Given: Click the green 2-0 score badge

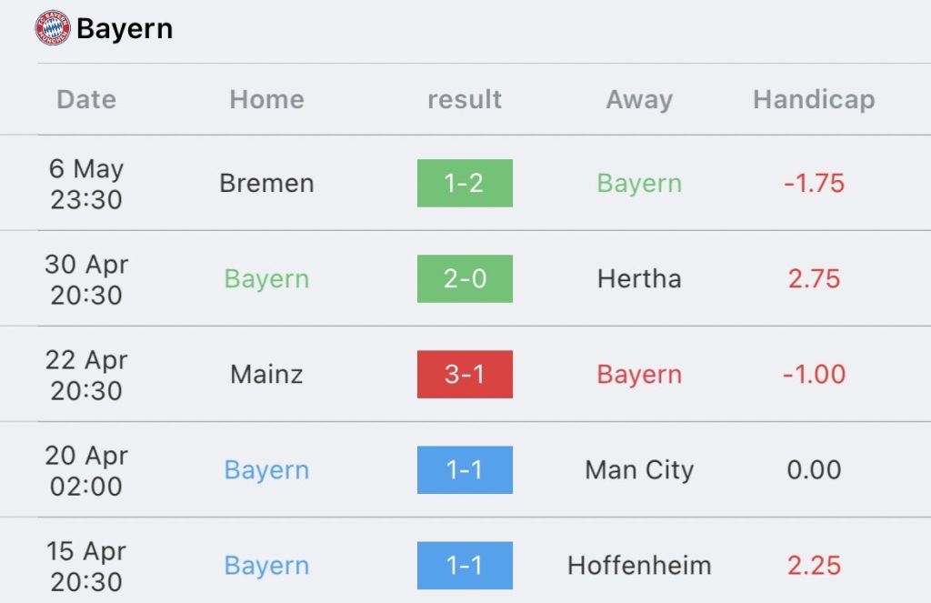Looking at the screenshot, I should point(465,278).
